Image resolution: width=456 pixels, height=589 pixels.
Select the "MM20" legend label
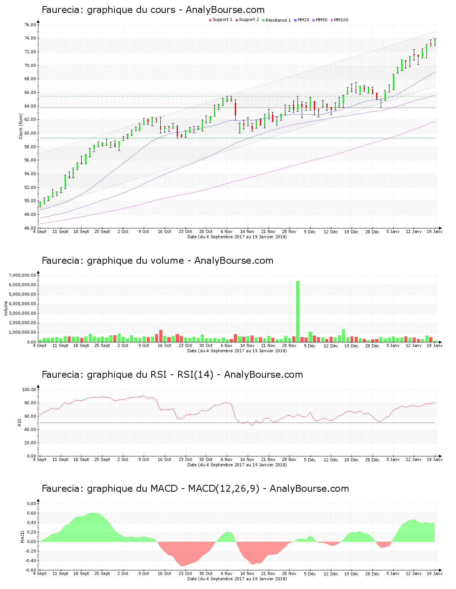[303, 20]
